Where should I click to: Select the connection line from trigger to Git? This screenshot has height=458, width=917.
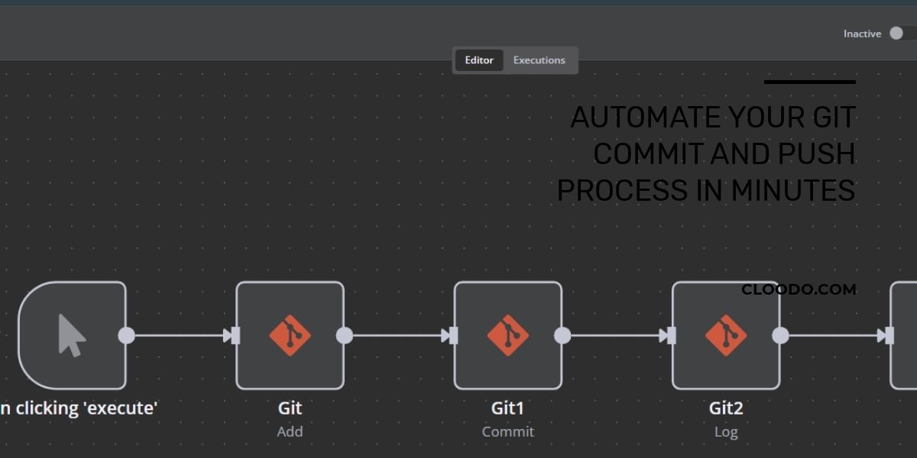(179, 335)
